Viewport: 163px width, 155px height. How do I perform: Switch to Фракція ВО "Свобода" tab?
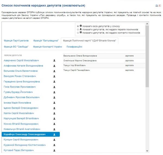tap(16, 47)
